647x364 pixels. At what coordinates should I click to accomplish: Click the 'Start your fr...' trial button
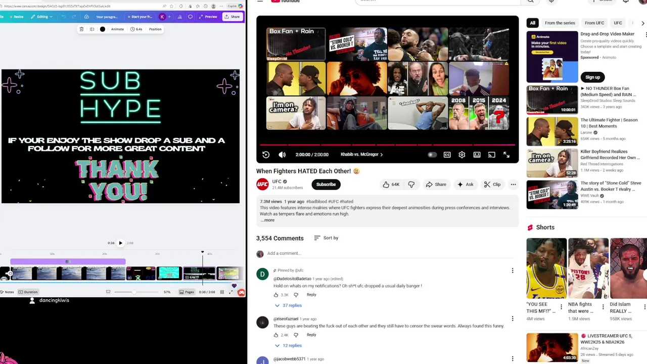tap(140, 17)
